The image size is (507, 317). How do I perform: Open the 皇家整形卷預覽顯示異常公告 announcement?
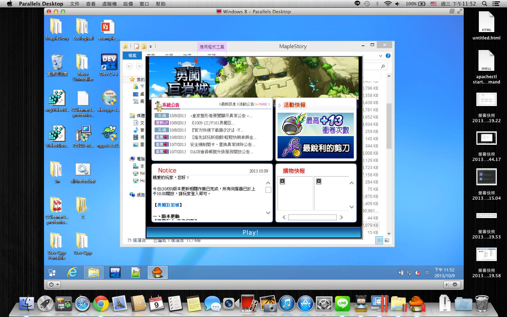[221, 116]
